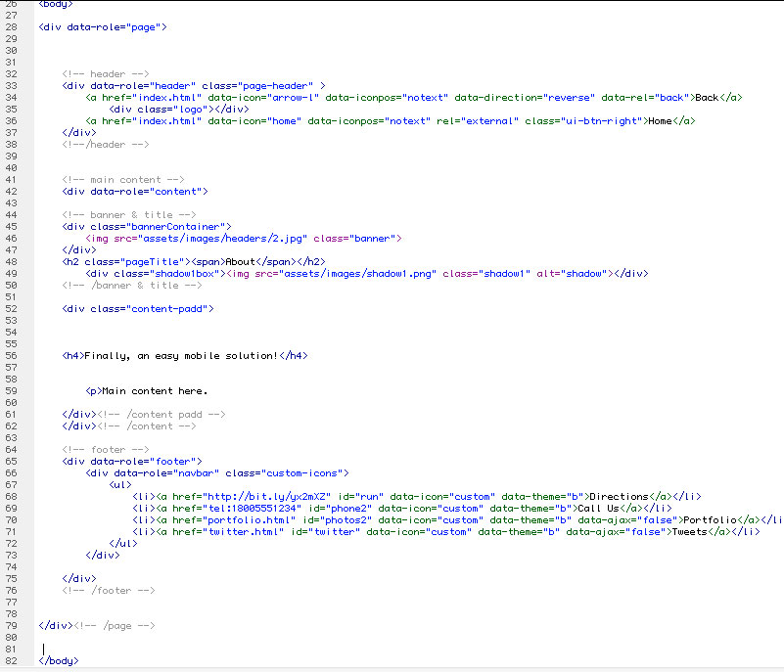
Task: Click the Tweets list item line
Action: pyautogui.click(x=446, y=532)
